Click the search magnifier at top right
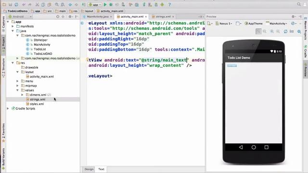 tap(299, 4)
